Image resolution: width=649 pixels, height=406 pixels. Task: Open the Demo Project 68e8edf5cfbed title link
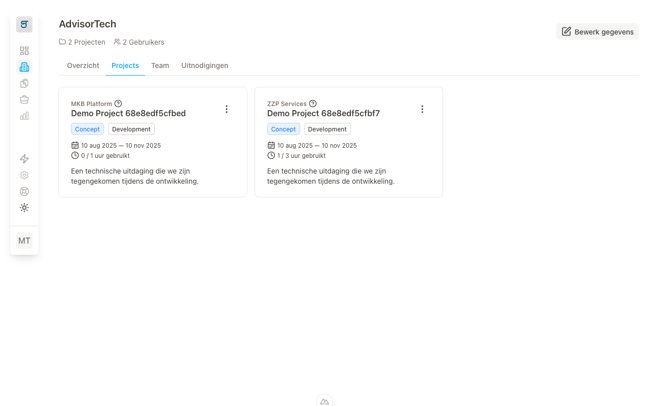[x=128, y=113]
